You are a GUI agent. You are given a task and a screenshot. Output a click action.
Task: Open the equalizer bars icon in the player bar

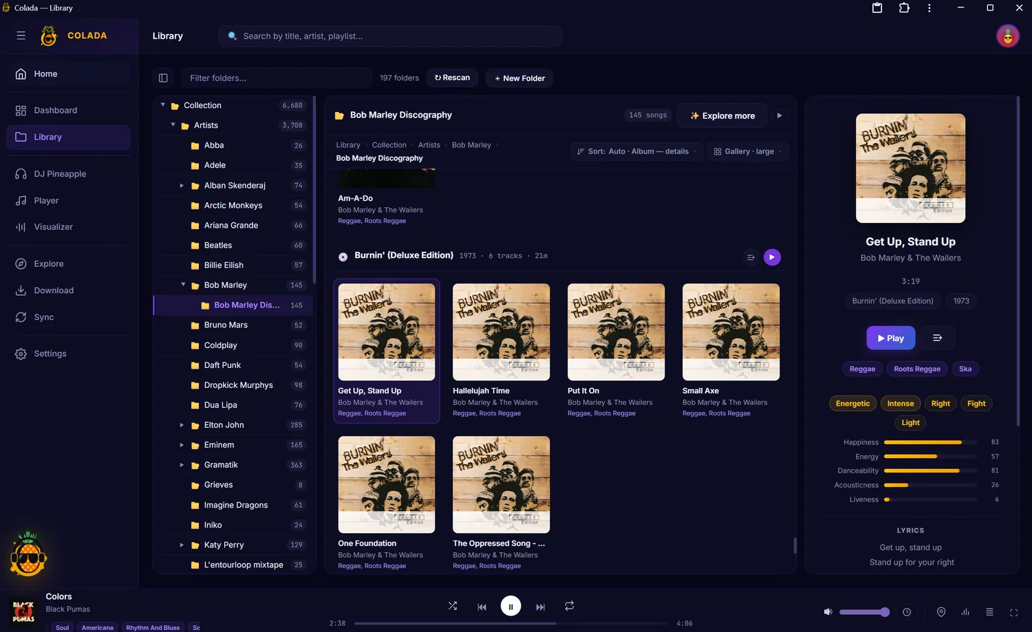[x=965, y=612]
